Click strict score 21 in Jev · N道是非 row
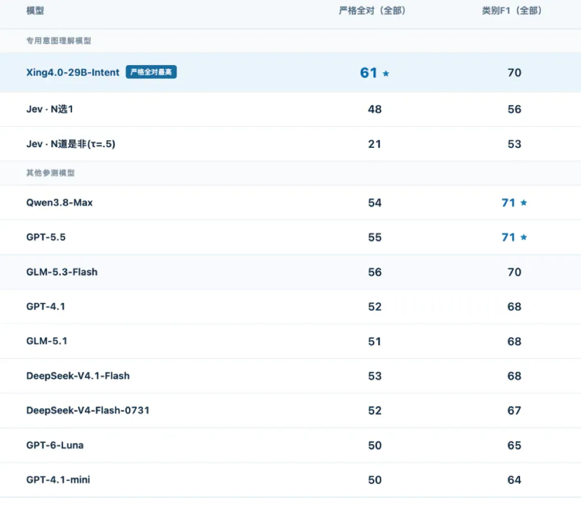This screenshot has height=505, width=581. 375,144
